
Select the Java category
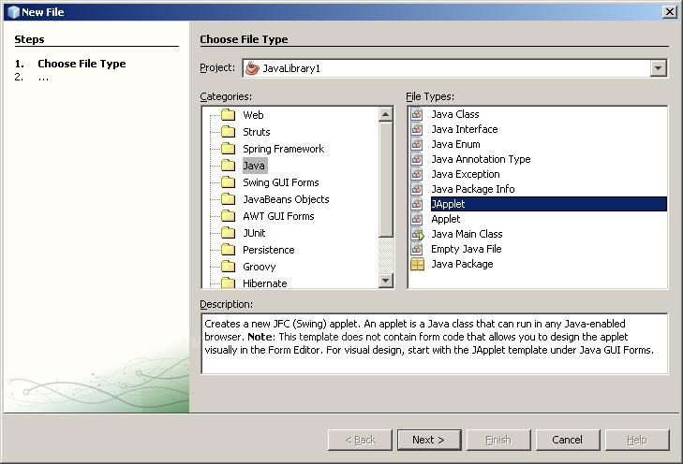pyautogui.click(x=254, y=166)
